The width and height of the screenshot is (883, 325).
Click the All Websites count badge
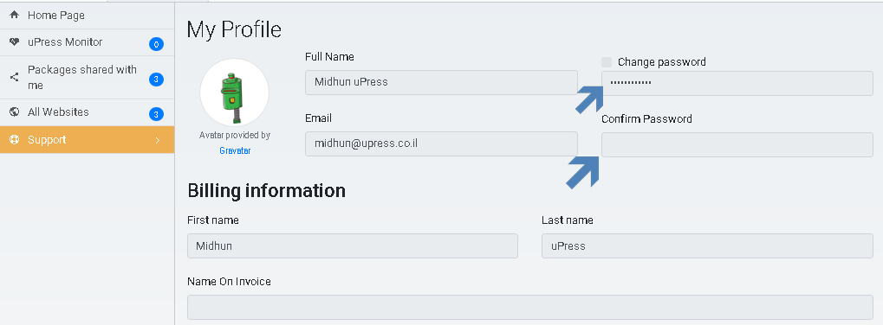[157, 114]
